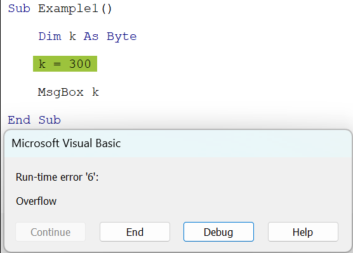Click the End button
The image size is (353, 253).
[135, 232]
